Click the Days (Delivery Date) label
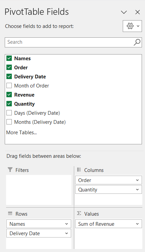The image size is (145, 252). 37,113
